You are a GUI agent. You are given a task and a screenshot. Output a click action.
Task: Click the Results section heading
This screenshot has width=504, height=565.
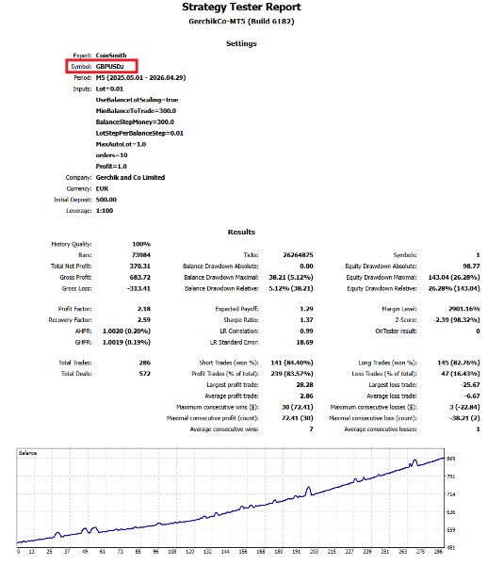coord(241,232)
